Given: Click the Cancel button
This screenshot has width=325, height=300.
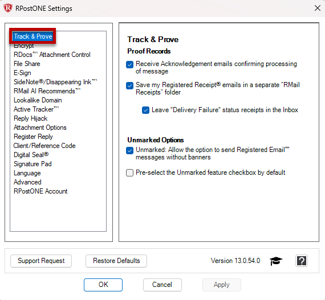Looking at the screenshot, I should (162, 285).
